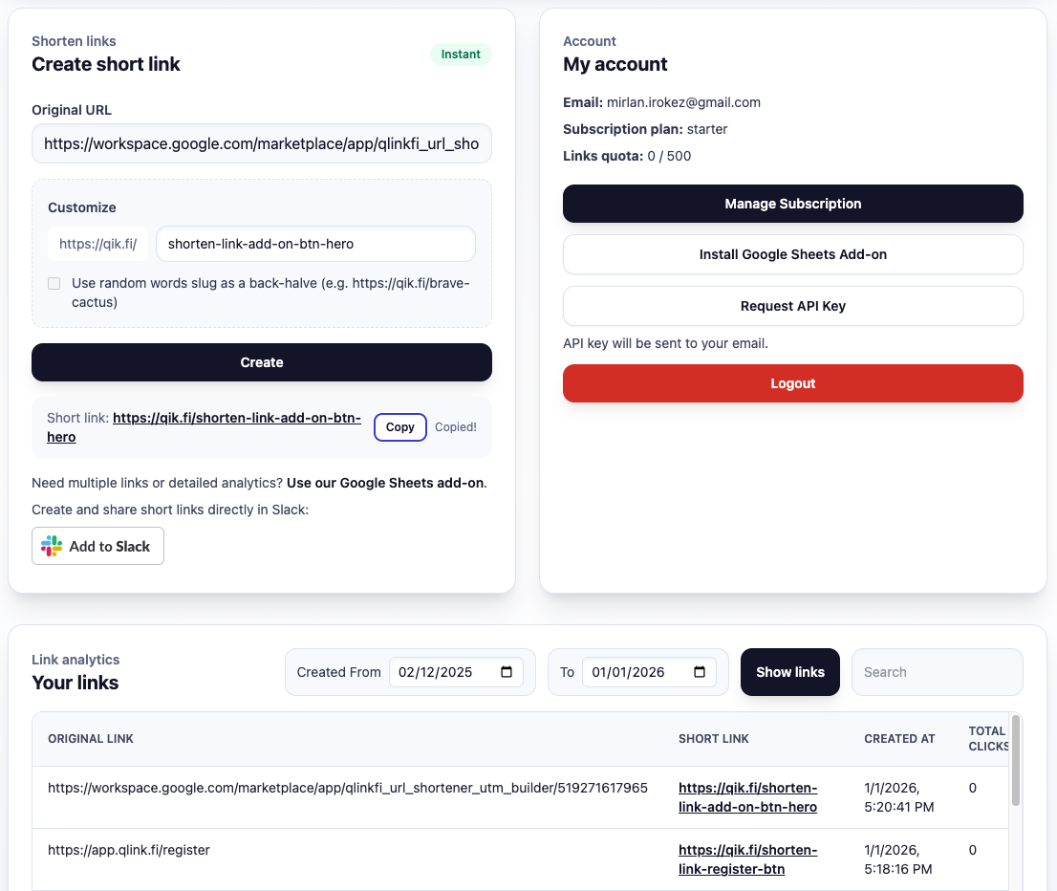Request an API Key
1057x891 pixels.
click(x=792, y=306)
